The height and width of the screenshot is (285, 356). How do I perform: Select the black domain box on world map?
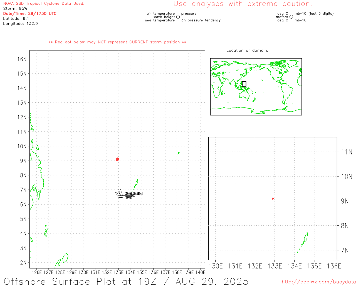point(244,84)
